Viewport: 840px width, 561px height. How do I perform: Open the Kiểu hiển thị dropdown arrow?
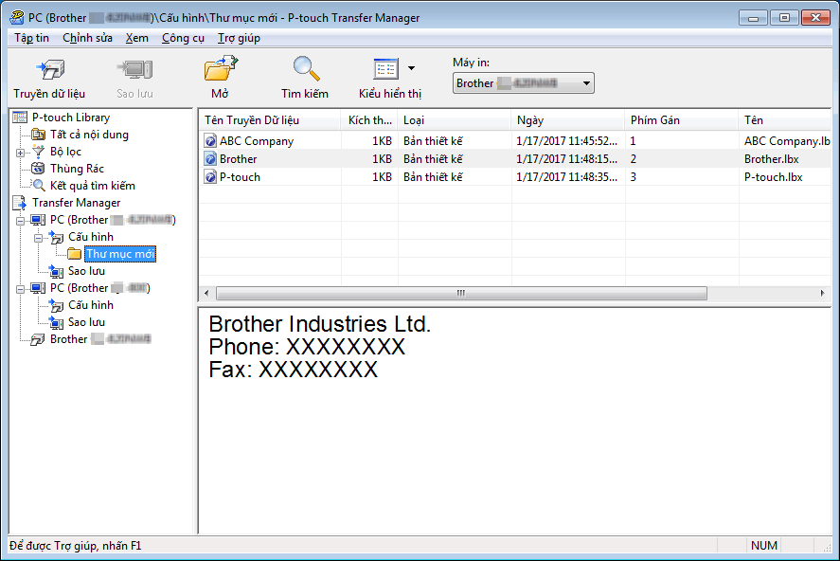[x=411, y=68]
